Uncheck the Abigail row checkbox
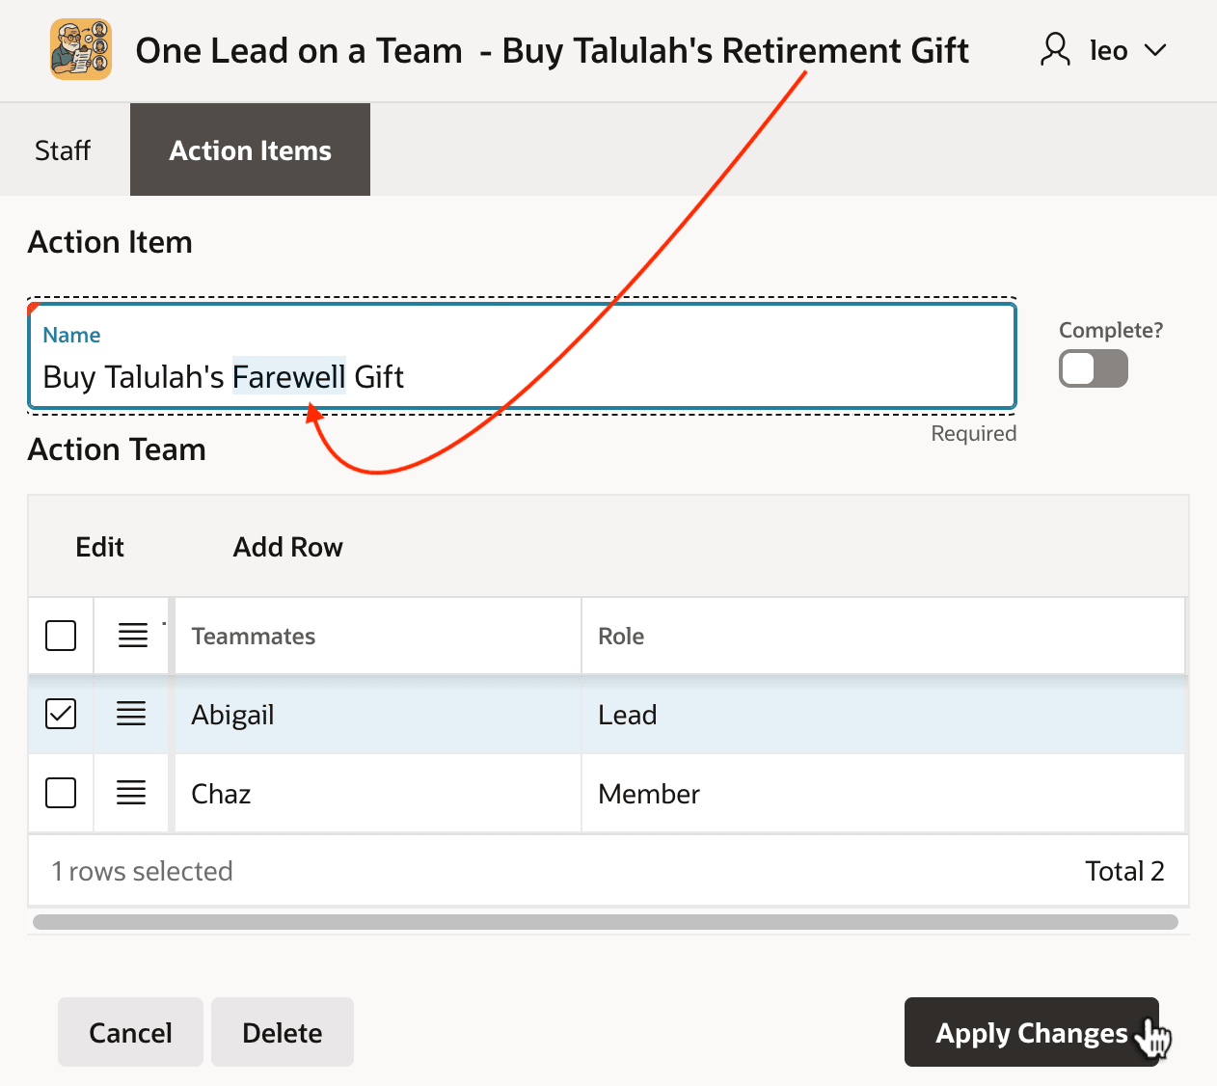This screenshot has height=1086, width=1217. (61, 714)
